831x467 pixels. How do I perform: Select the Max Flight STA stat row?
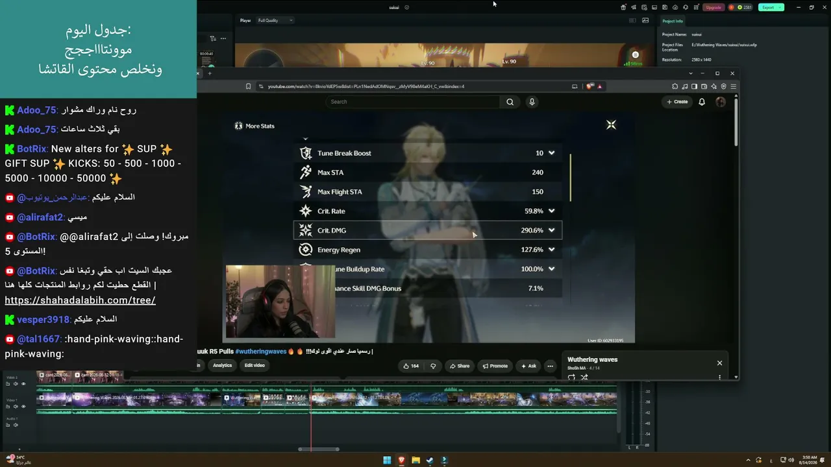point(427,192)
